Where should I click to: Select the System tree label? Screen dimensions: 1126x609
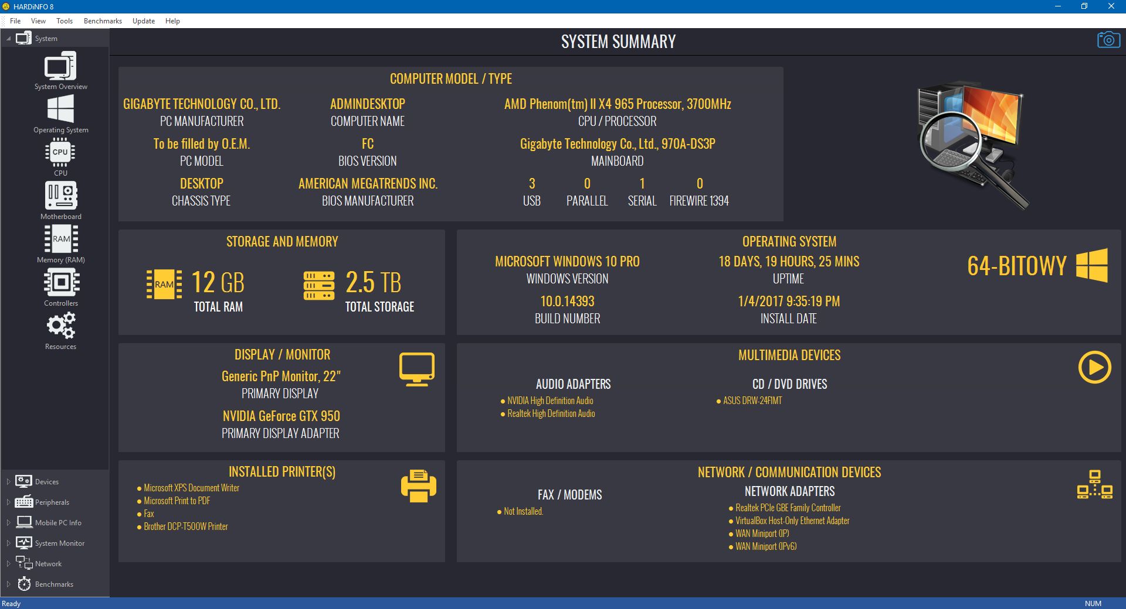46,39
